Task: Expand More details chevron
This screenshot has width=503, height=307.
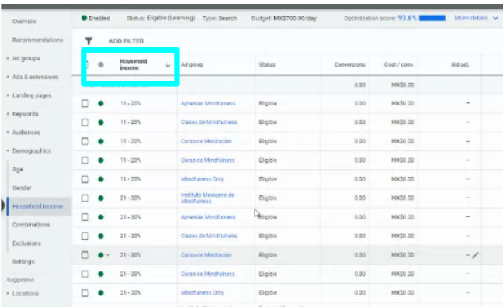Action: 495,18
